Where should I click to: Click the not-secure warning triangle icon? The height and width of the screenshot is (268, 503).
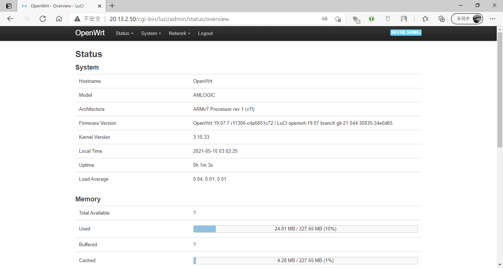[x=77, y=19]
